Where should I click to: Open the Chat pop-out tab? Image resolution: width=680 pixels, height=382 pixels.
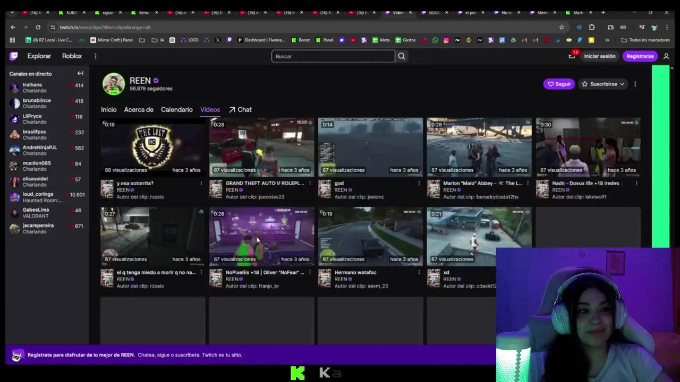pyautogui.click(x=240, y=110)
